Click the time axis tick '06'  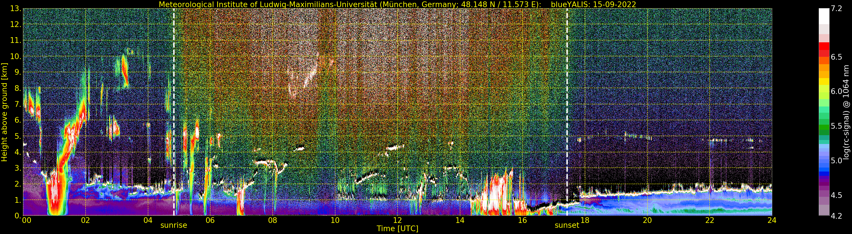click(x=210, y=220)
